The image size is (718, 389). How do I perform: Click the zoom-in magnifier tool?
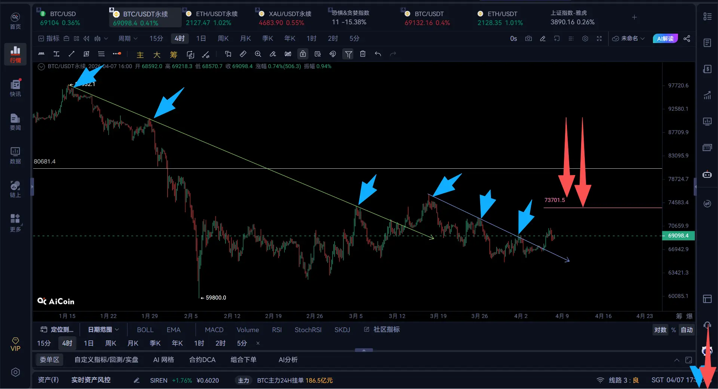(258, 54)
